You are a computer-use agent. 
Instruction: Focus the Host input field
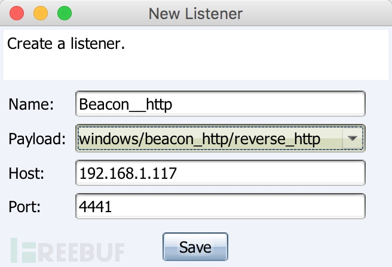coord(220,173)
